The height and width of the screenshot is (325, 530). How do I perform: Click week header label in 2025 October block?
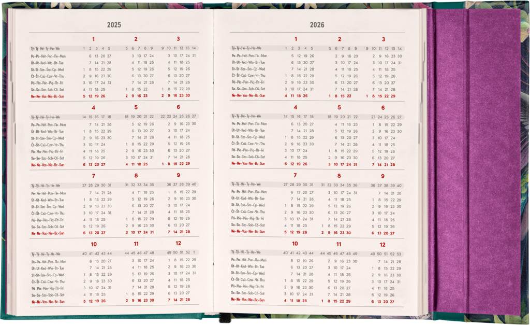click(x=46, y=254)
